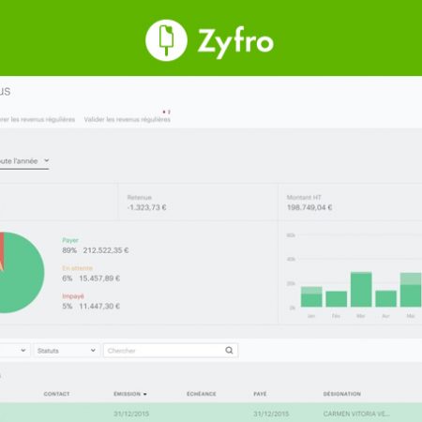Screen dimensions: 422x422
Task: Click the April bar in the chart
Action: [385, 299]
